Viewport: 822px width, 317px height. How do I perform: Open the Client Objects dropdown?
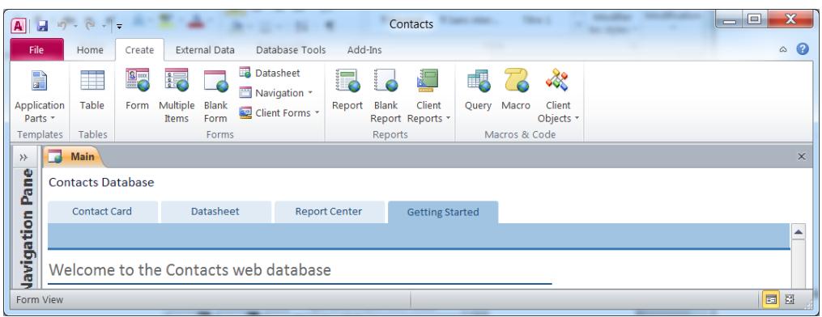pos(558,97)
